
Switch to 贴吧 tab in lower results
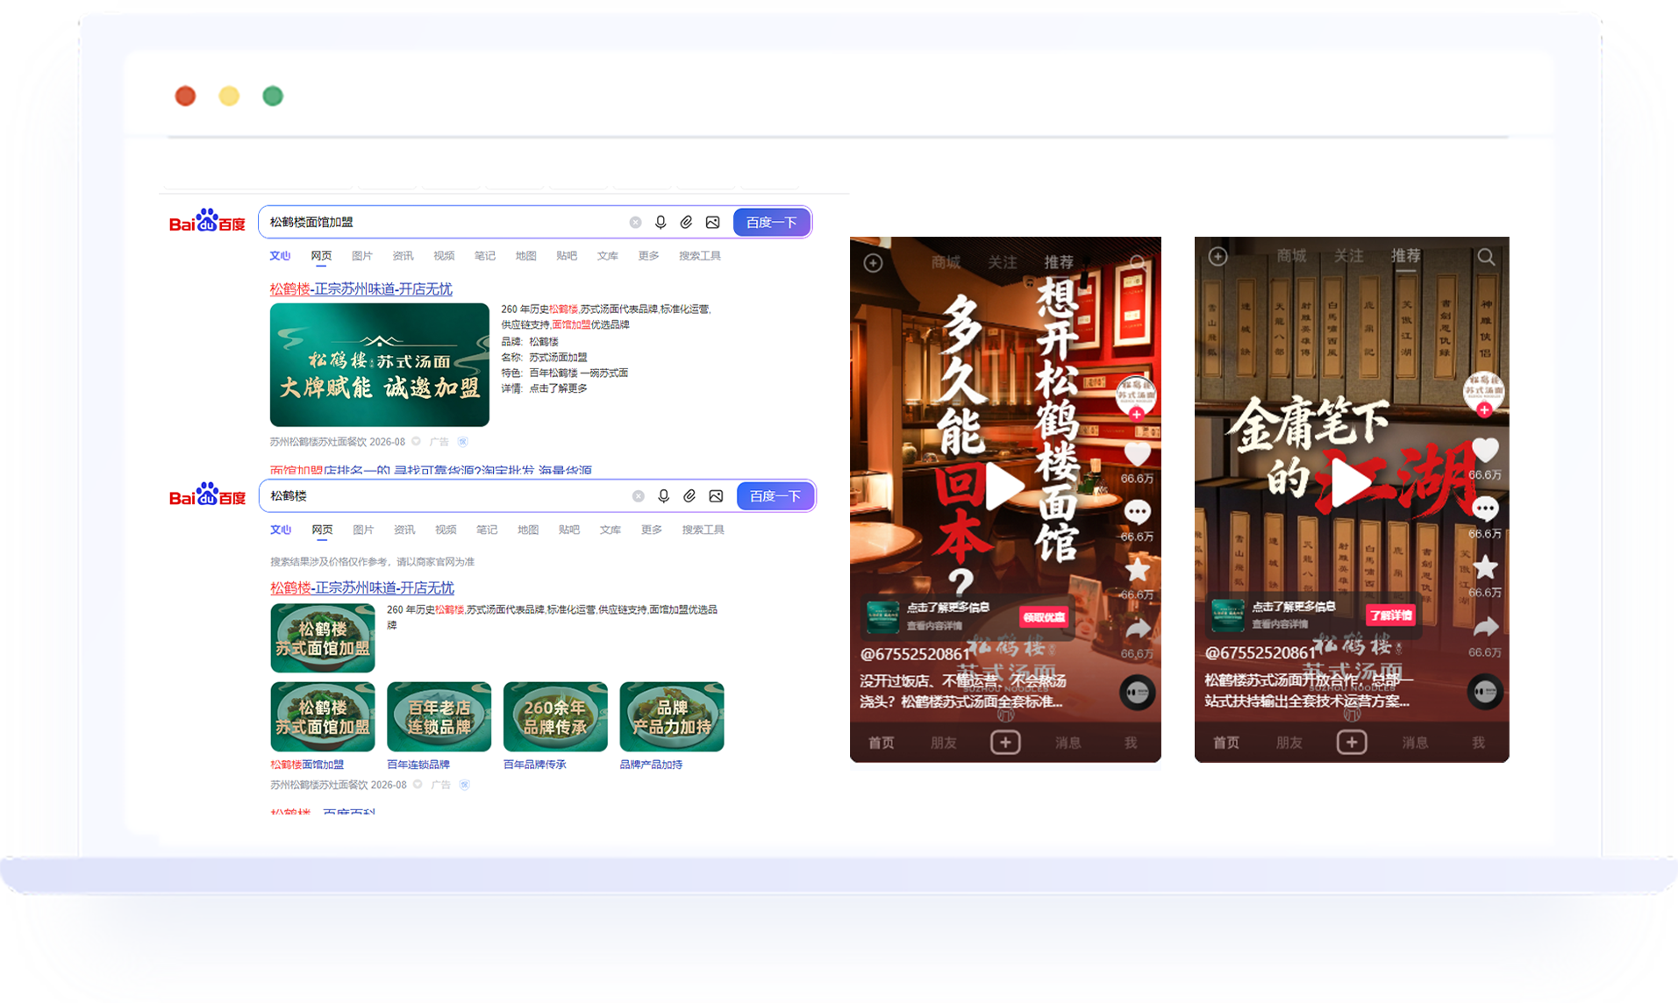[x=568, y=530]
